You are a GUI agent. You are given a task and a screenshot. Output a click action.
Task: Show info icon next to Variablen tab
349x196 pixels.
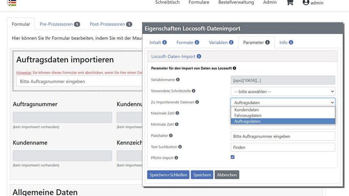[x=231, y=42]
